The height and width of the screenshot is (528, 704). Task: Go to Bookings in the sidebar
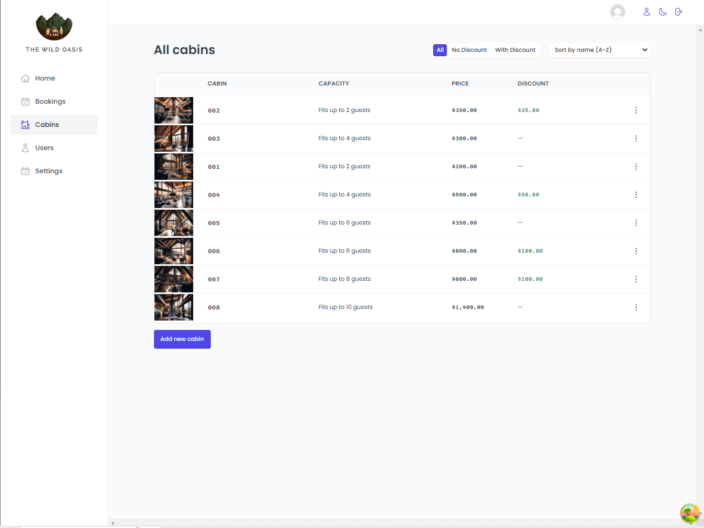point(50,102)
